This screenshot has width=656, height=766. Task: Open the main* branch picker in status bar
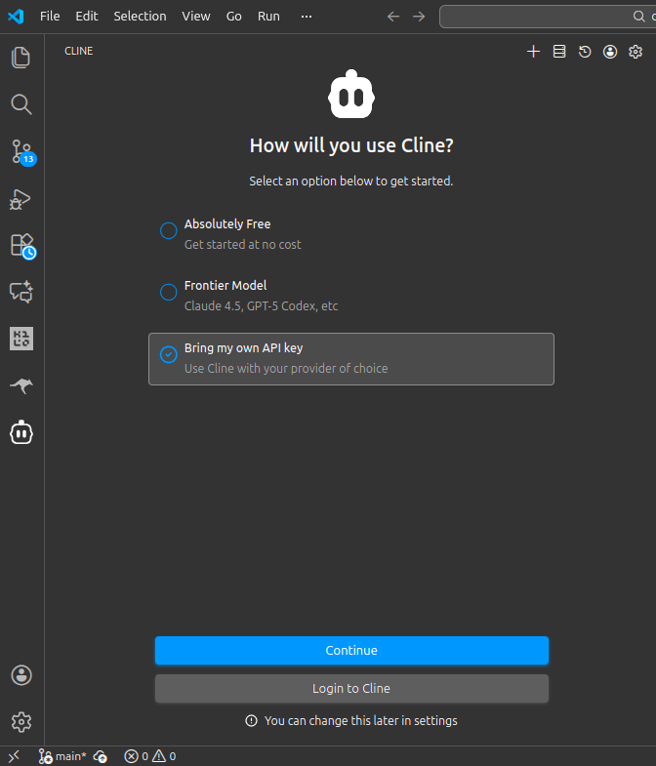tap(62, 756)
